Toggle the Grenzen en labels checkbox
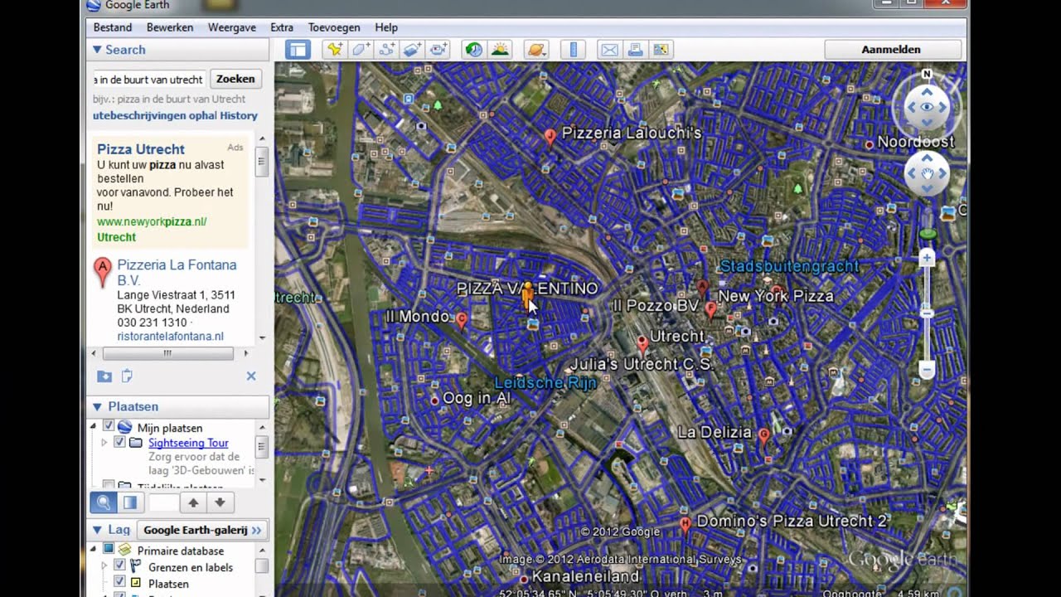 point(119,566)
